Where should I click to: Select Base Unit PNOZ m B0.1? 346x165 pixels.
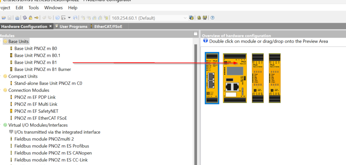(x=37, y=55)
